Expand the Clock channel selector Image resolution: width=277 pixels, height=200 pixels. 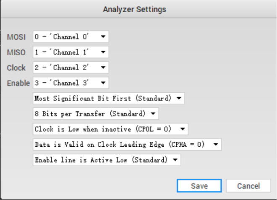[x=70, y=68]
